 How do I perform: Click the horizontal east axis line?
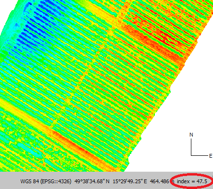200,155
